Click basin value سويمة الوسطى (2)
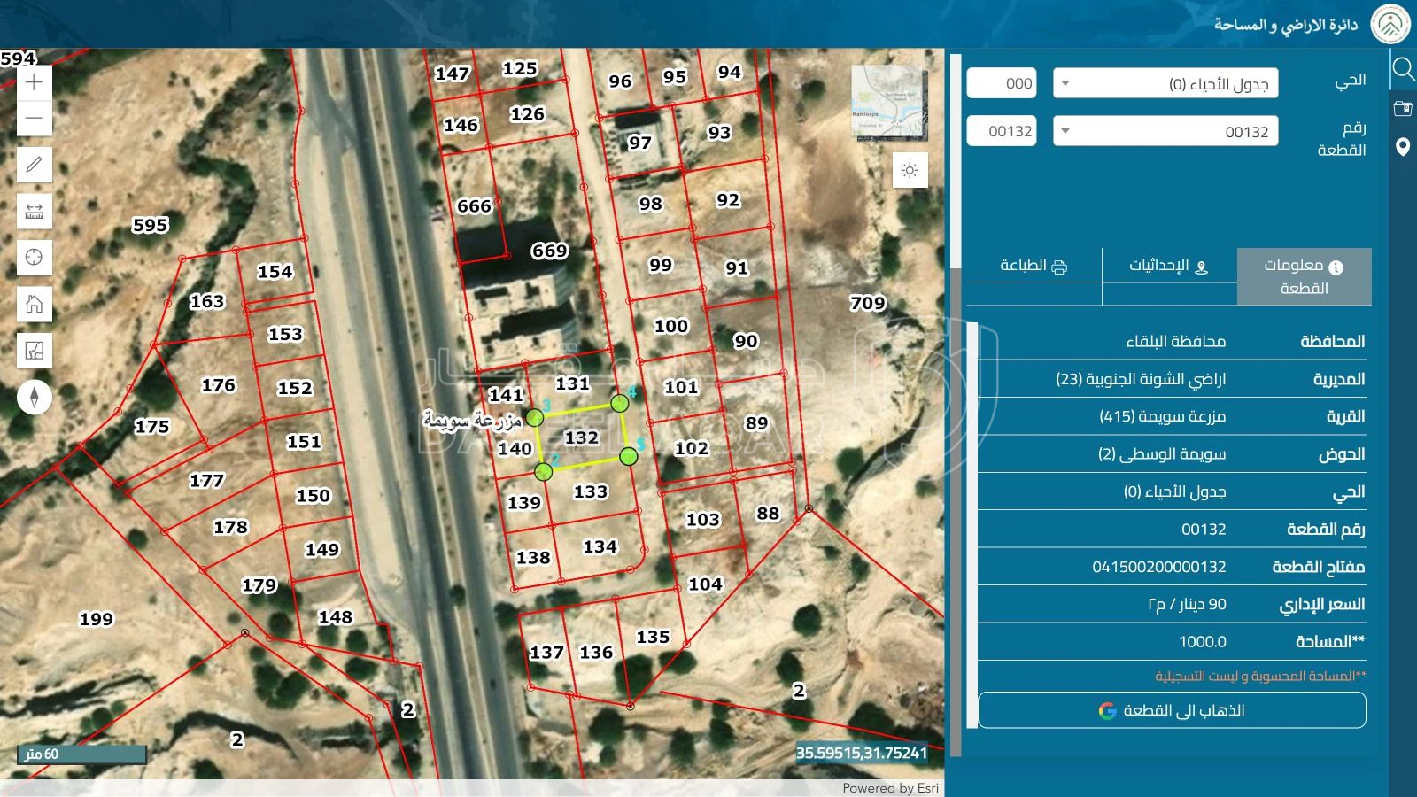Screen dimensions: 1417x797 [1162, 454]
